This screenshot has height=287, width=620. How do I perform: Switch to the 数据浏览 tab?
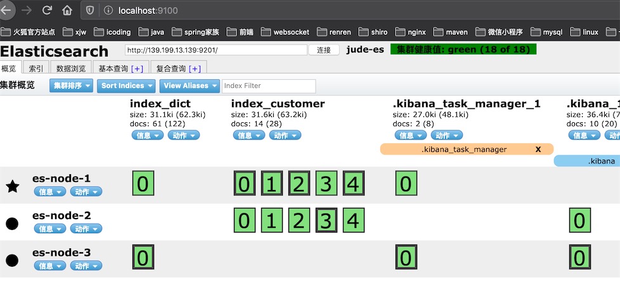(x=71, y=68)
